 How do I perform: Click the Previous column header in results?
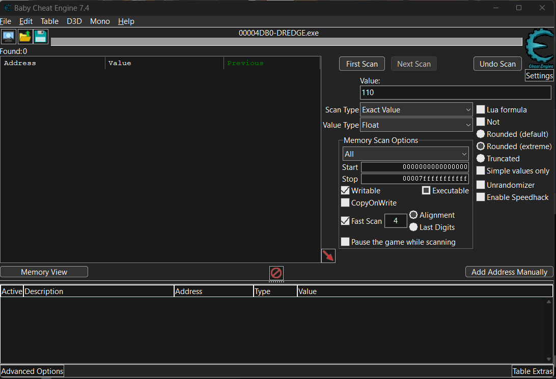click(x=272, y=63)
